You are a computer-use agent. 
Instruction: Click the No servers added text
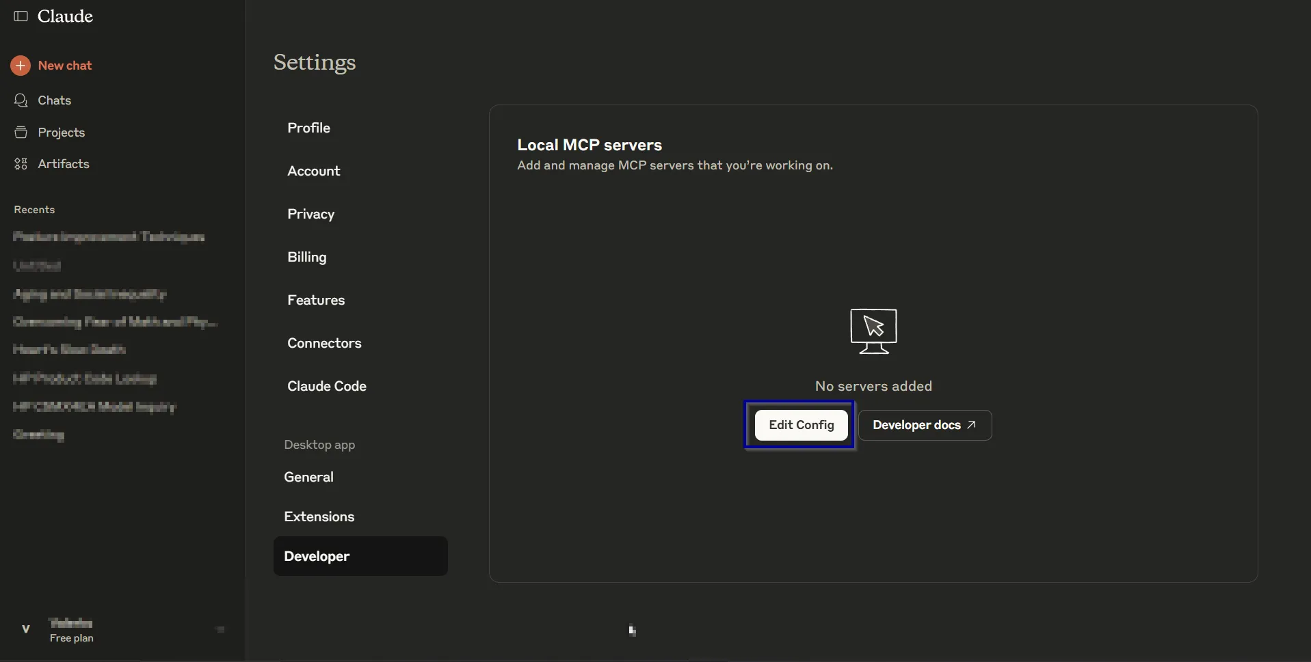(x=873, y=386)
